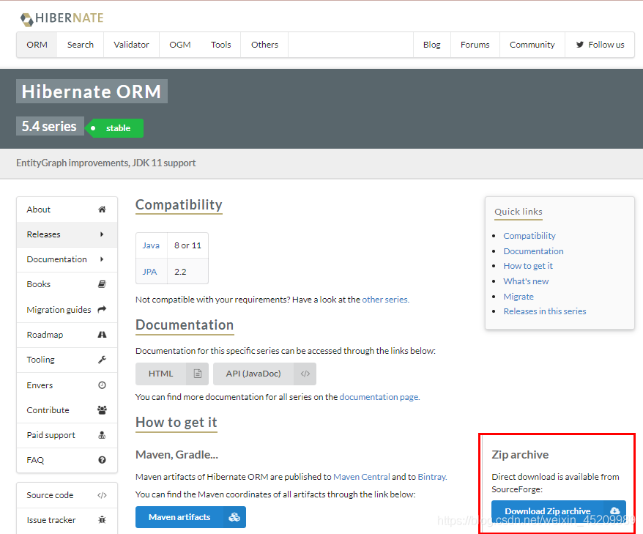Viewport: 643px width, 534px height.
Task: Click Compatibility in Quick links
Action: point(529,236)
